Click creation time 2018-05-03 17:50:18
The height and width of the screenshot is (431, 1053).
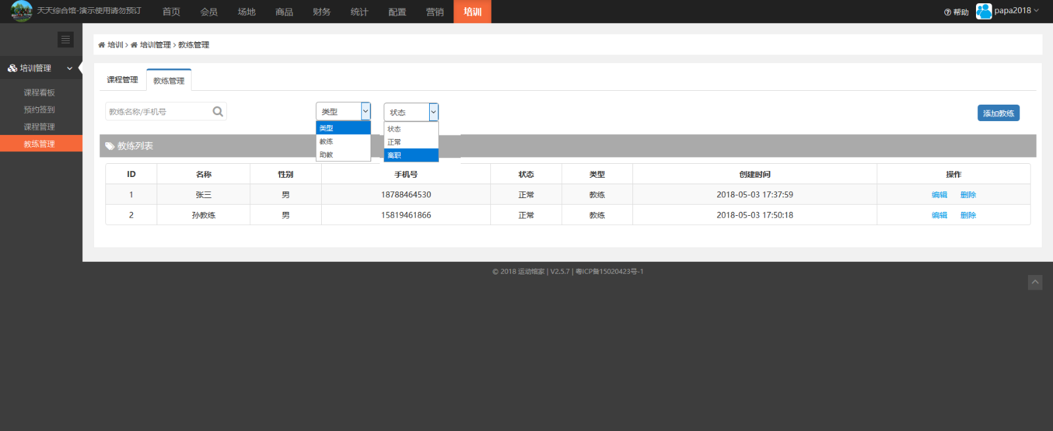tap(755, 215)
